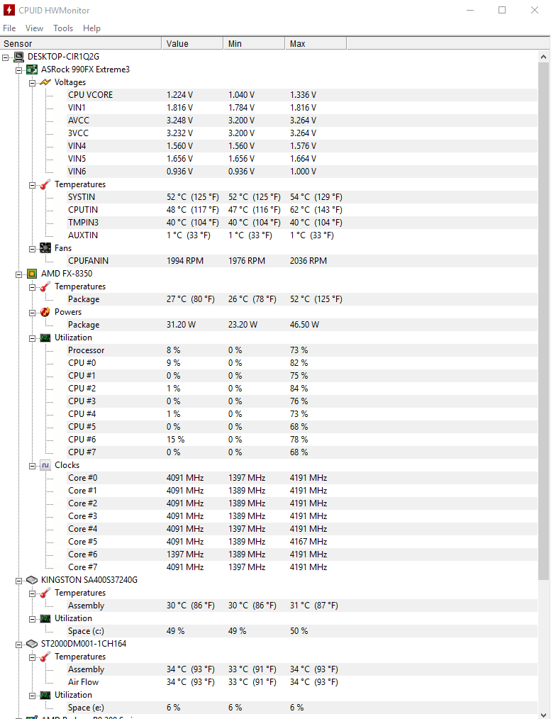Screen dimensions: 551x719
Task: Collapse the Clocks section expander
Action: click(x=32, y=466)
